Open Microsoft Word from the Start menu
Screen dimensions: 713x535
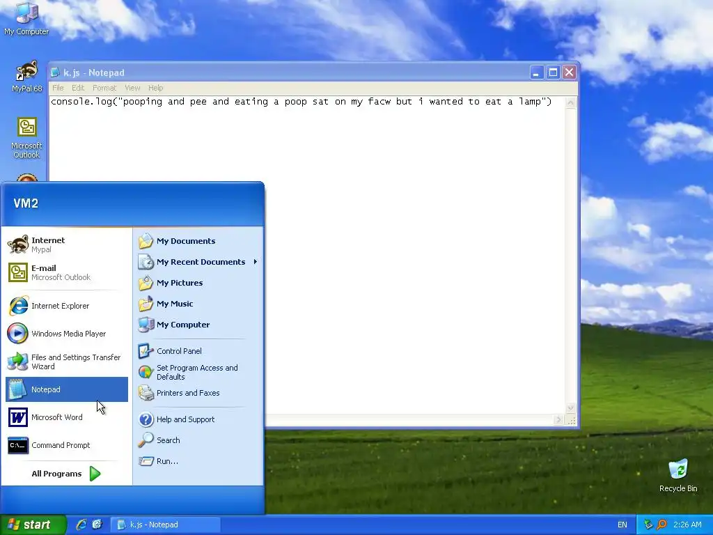coord(67,417)
